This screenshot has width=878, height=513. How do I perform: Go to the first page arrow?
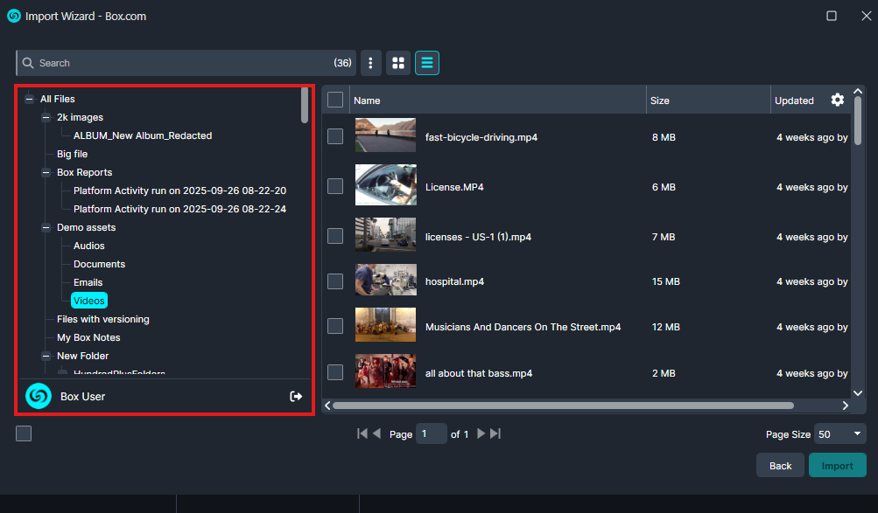[362, 433]
